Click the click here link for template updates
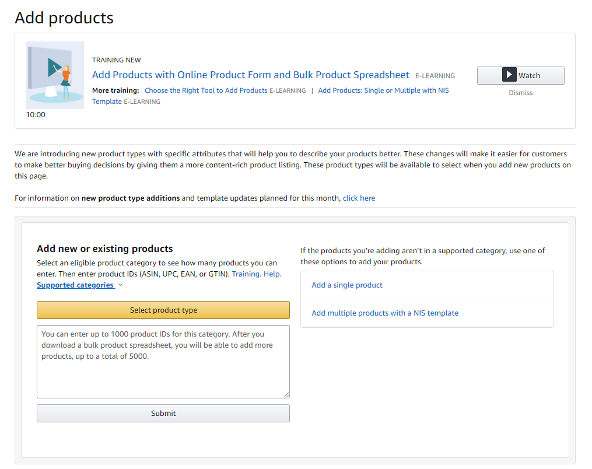Screen dimensions: 592x469 coord(359,198)
